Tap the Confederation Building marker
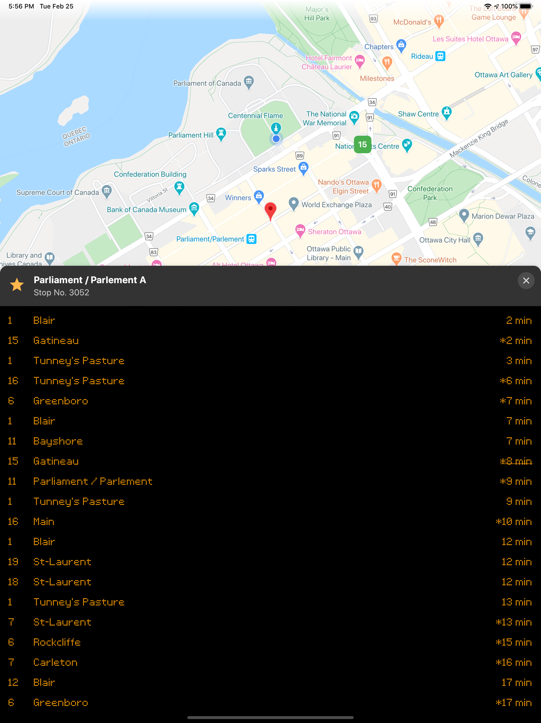 pos(179,188)
